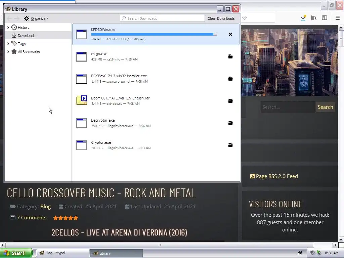Select the Cryptor.exe file name
Viewport: 344px width, 258px height.
101,142
